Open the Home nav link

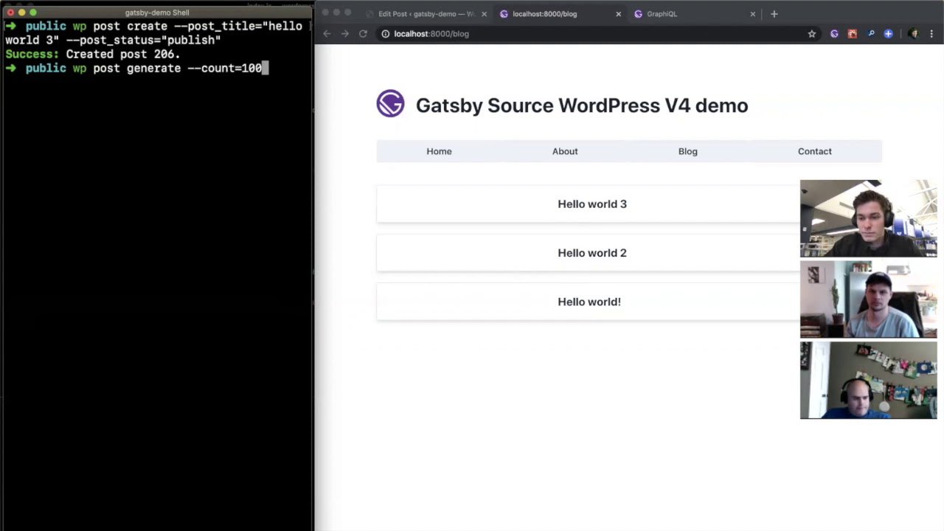(x=439, y=151)
